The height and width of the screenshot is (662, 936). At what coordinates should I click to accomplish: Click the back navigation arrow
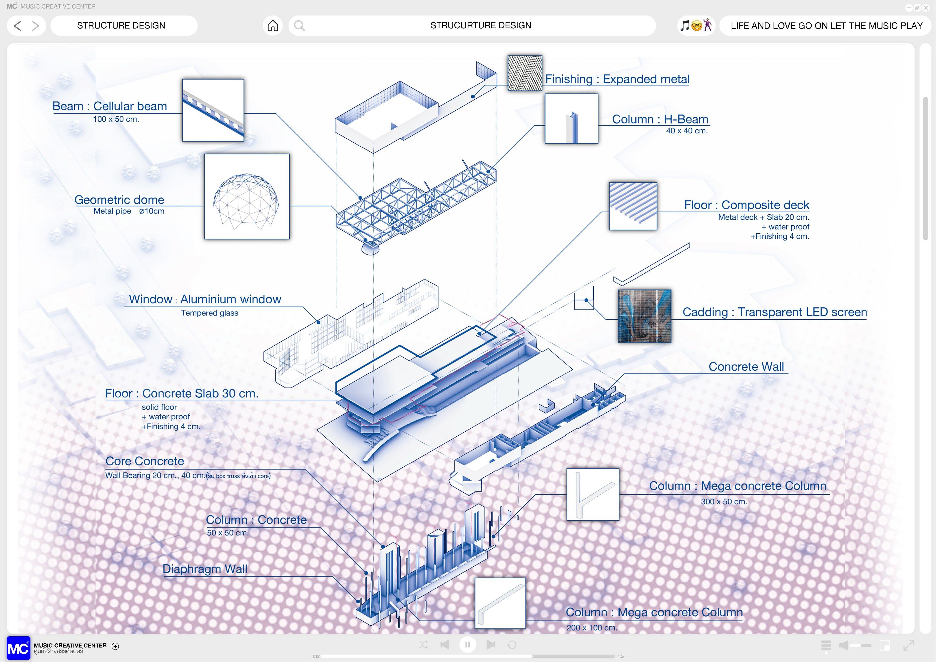pos(18,26)
